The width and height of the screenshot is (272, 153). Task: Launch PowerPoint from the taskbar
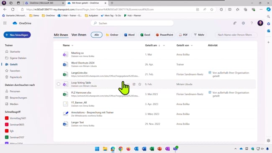point(159,149)
